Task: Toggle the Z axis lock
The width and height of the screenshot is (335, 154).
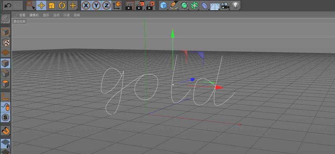Action: (x=106, y=5)
